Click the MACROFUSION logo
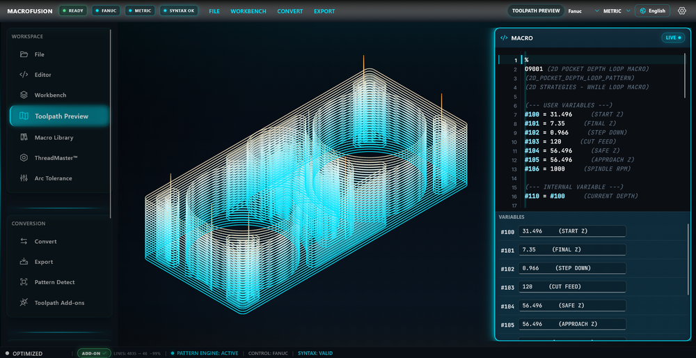 [29, 11]
